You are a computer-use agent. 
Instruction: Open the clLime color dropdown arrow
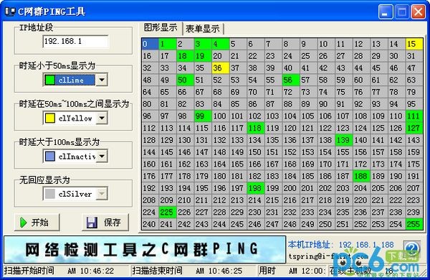point(102,80)
